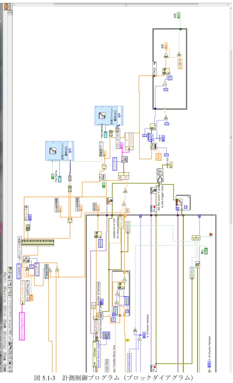Viewport: 233px width, 383px height.
Task: Click the loop stop condition terminal
Action: pyautogui.click(x=211, y=235)
